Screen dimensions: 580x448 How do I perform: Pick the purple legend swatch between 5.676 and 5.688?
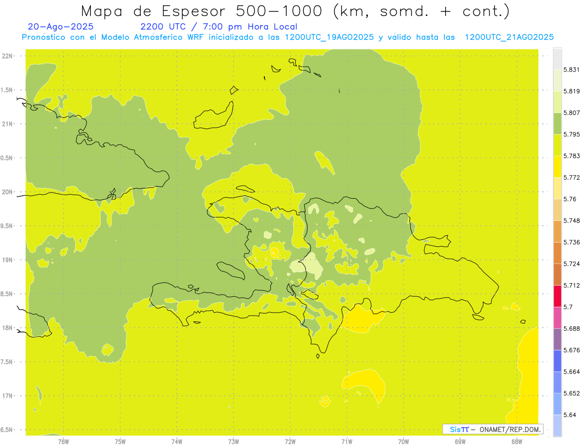coord(557,339)
